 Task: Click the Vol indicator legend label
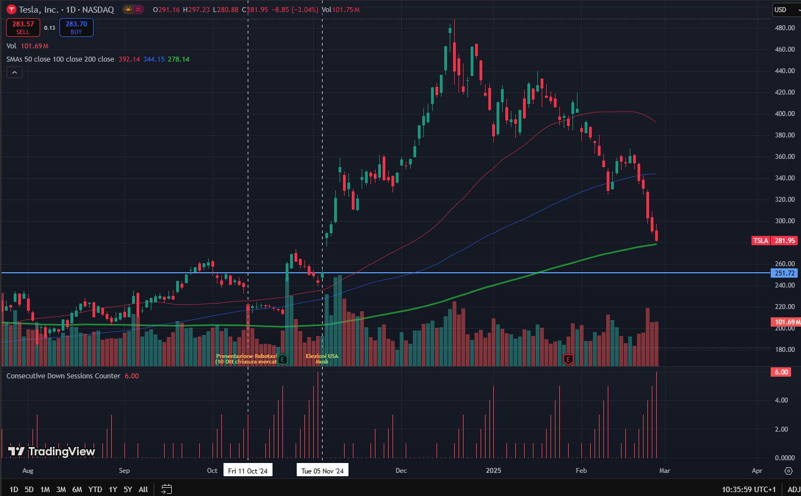12,46
